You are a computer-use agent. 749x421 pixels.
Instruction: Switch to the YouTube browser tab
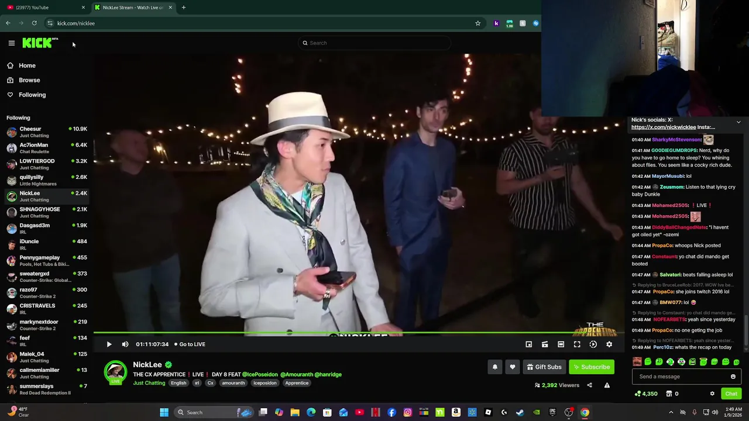pos(44,8)
